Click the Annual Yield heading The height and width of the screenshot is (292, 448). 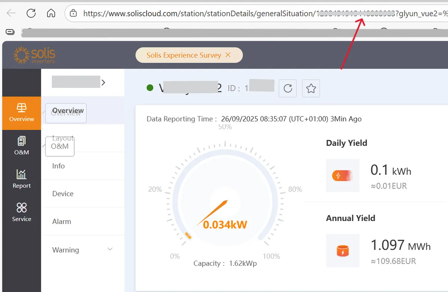351,218
